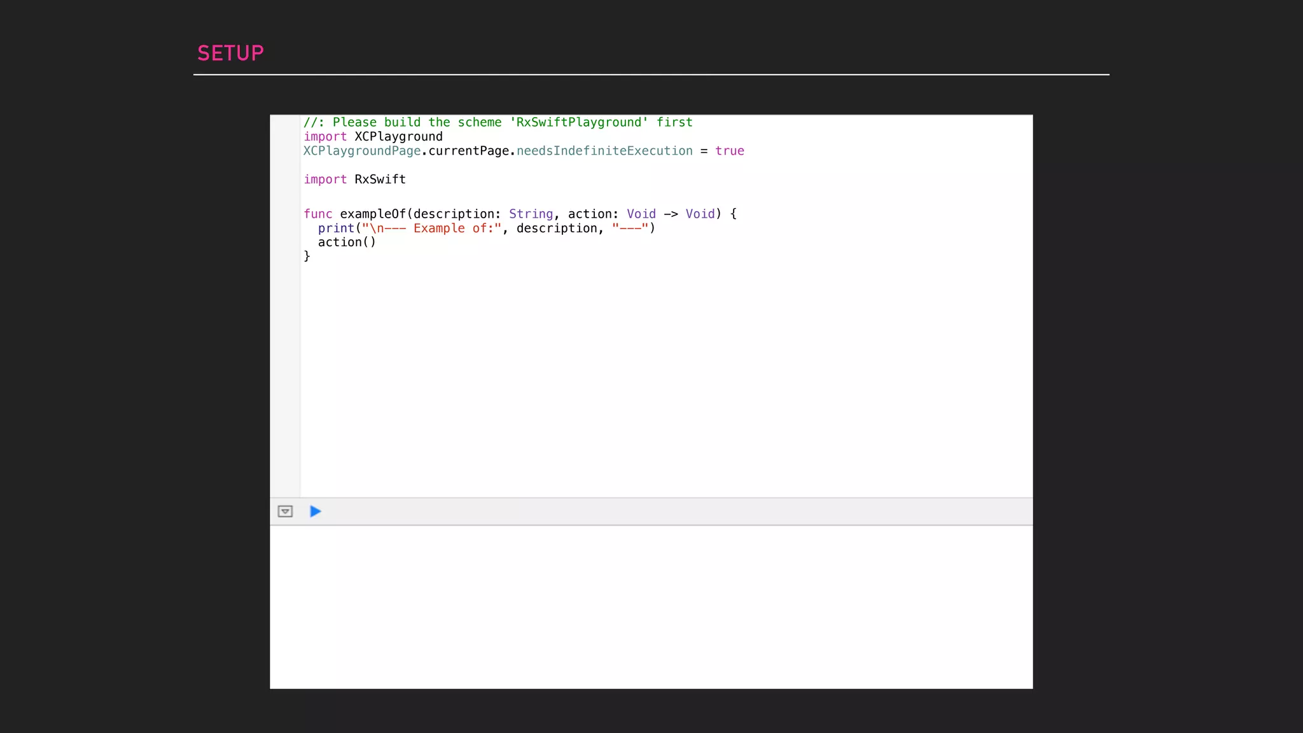Screen dimensions: 1303x733
Task: Click the String type annotation
Action: 531,214
